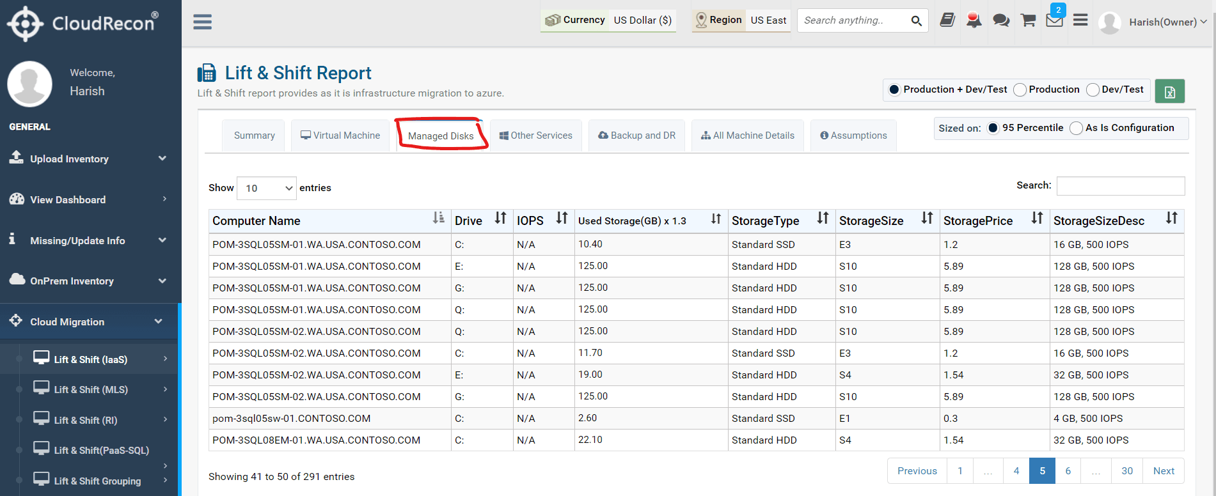
Task: Sort by StorageSize column sort icon
Action: (x=927, y=219)
